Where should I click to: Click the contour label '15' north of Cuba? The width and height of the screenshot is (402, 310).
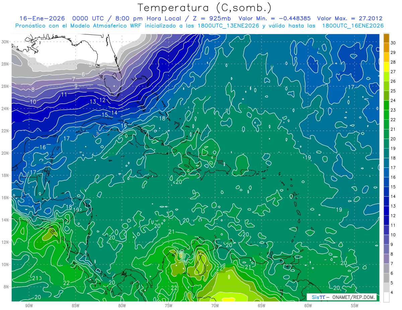tap(105, 115)
